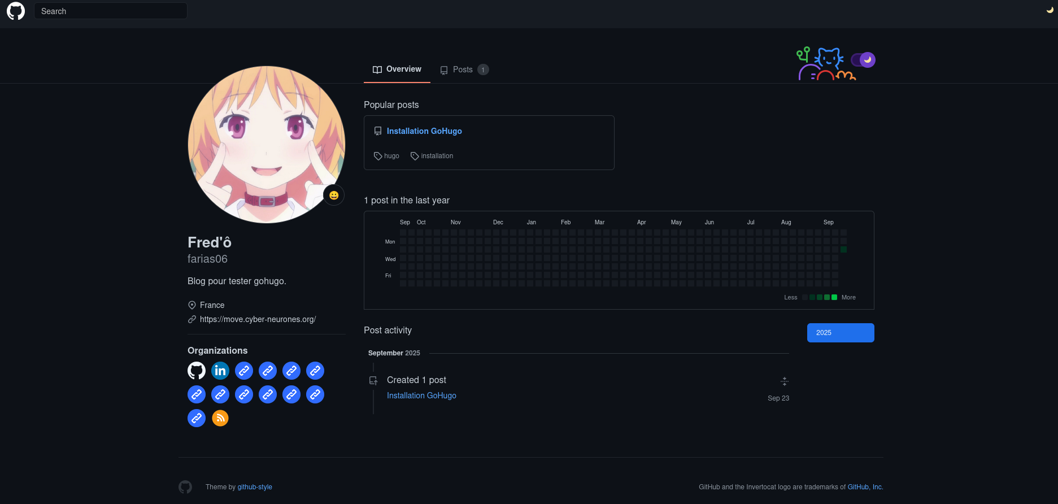Click the green contribution square in calendar
The width and height of the screenshot is (1058, 504).
click(843, 250)
